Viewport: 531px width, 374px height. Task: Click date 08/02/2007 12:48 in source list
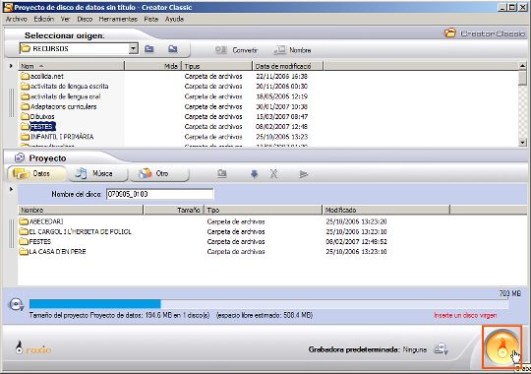point(282,127)
